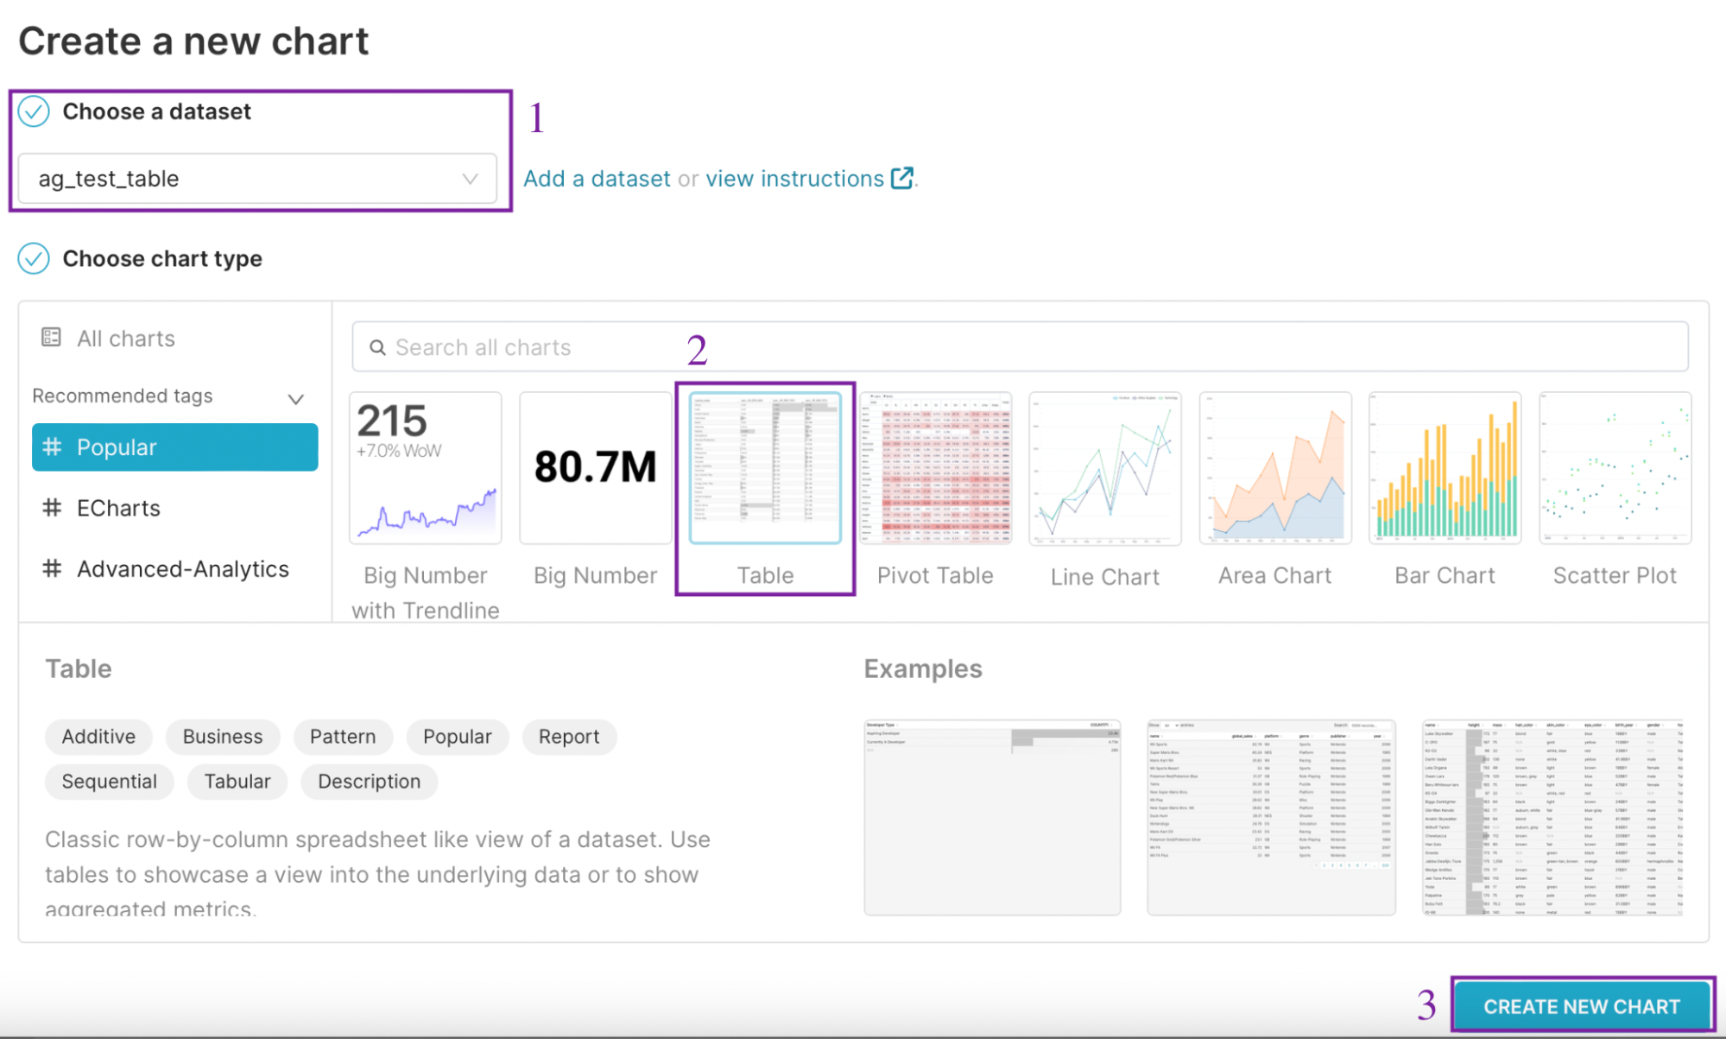This screenshot has width=1726, height=1039.
Task: Expand the All charts left panel
Action: [x=126, y=338]
